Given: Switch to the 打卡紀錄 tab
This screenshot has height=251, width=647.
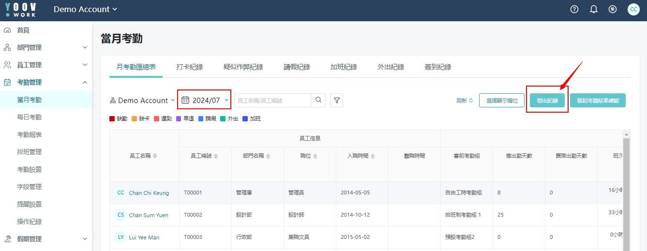Looking at the screenshot, I should point(190,67).
